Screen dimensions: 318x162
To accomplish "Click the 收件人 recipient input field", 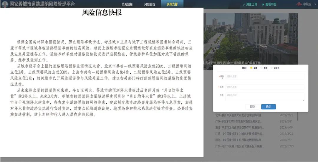I will point(264,77).
